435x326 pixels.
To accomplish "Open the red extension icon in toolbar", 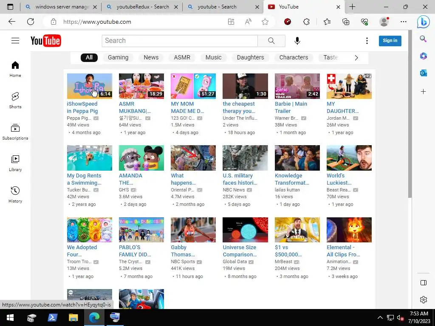I will pyautogui.click(x=288, y=22).
